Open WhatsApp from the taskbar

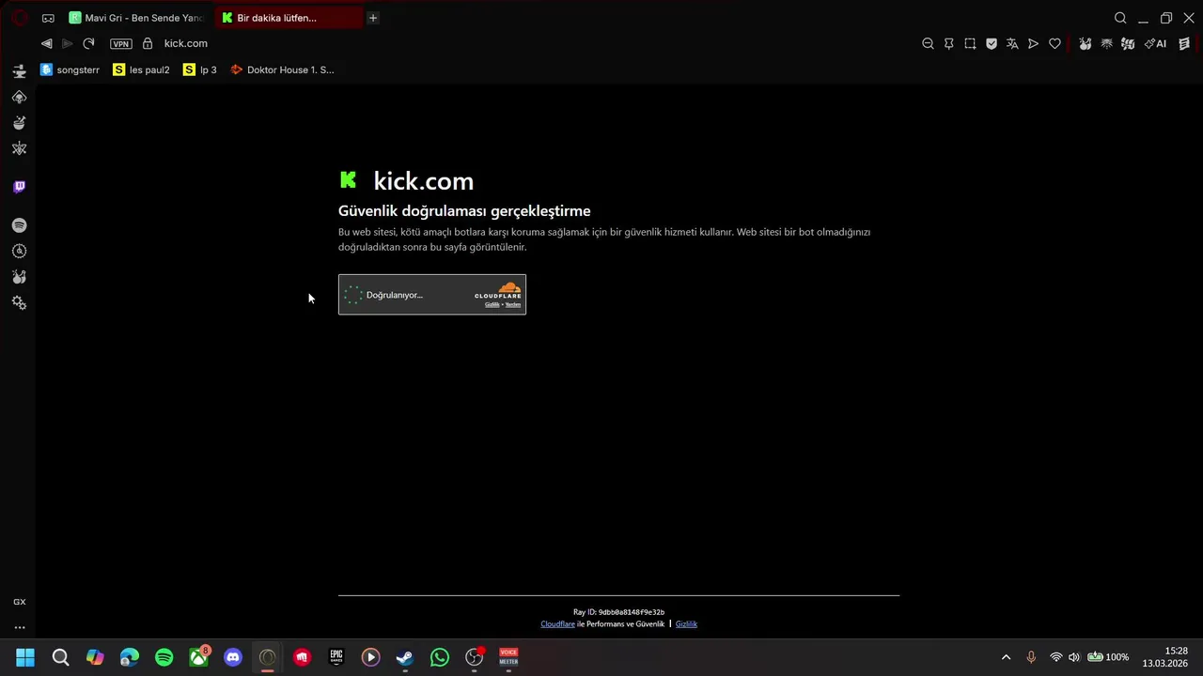coord(440,658)
